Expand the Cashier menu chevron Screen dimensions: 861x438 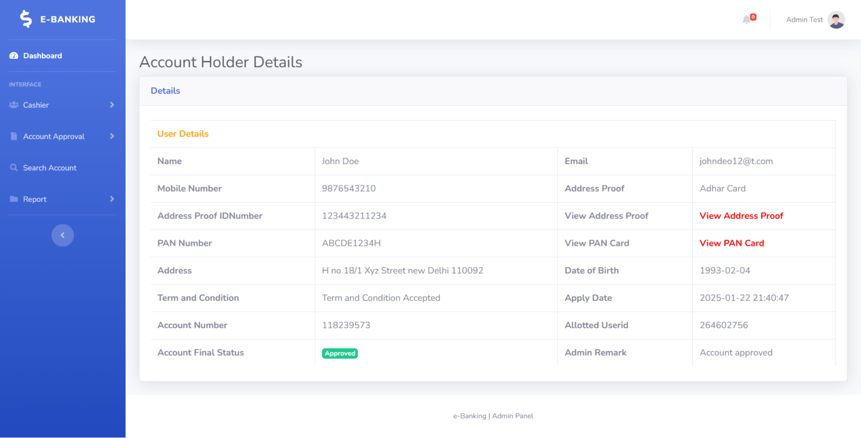tap(112, 105)
